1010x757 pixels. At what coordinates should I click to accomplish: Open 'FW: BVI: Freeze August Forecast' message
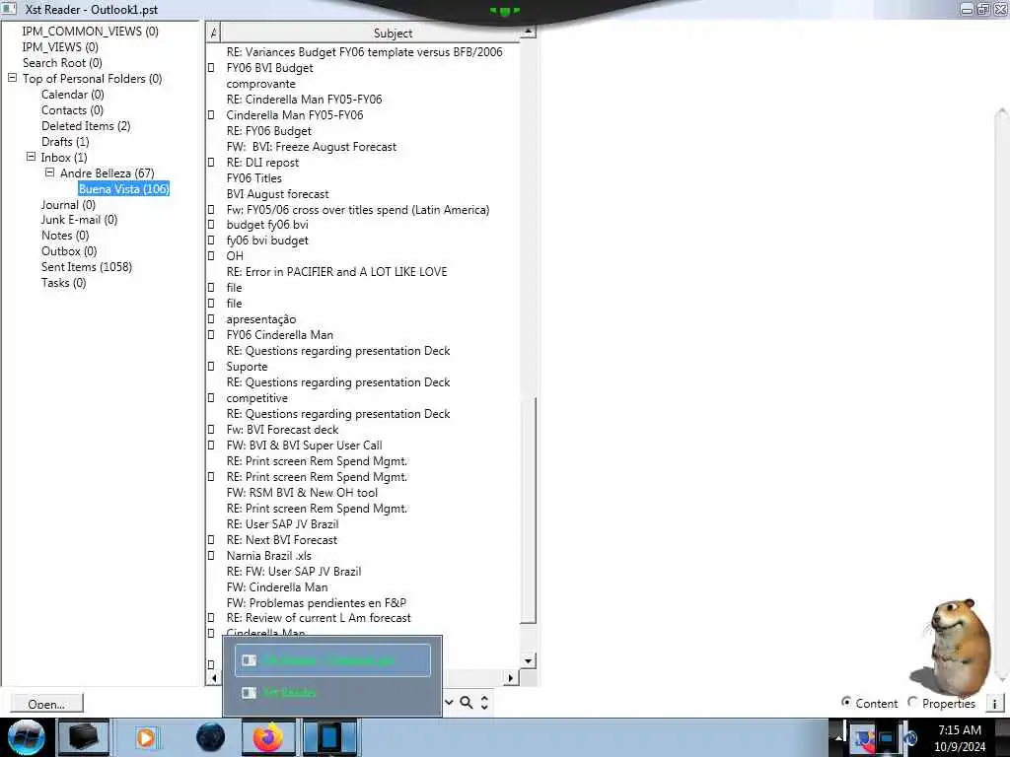pos(311,147)
